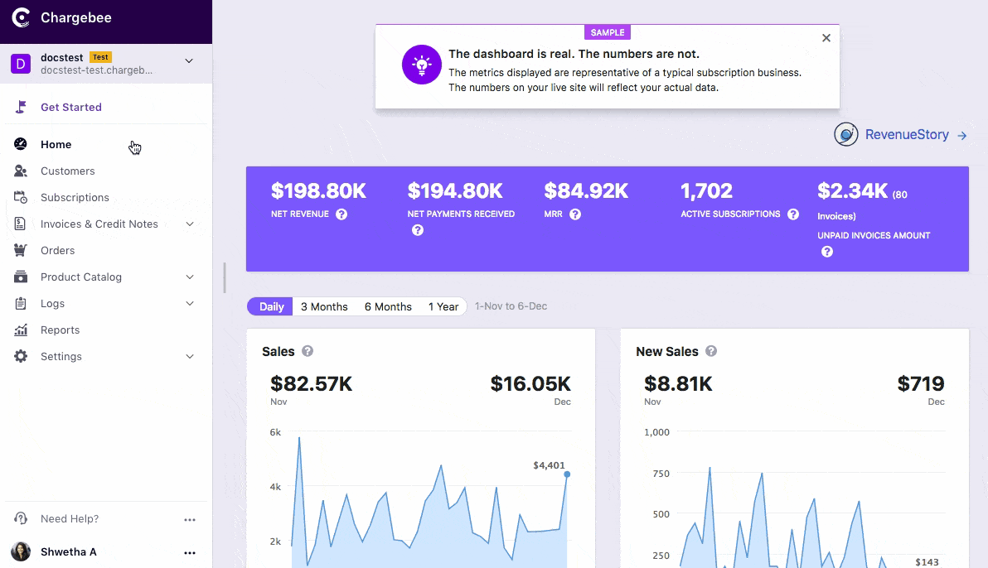Expand the Invoices & Credit Notes menu
This screenshot has width=988, height=568.
[190, 224]
